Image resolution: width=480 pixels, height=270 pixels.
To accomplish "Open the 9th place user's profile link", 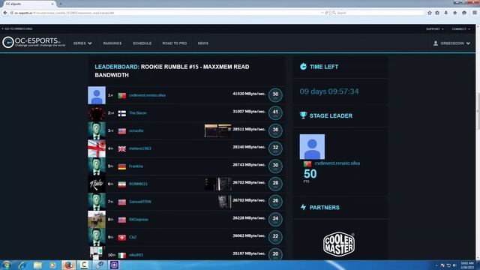I will coord(133,237).
